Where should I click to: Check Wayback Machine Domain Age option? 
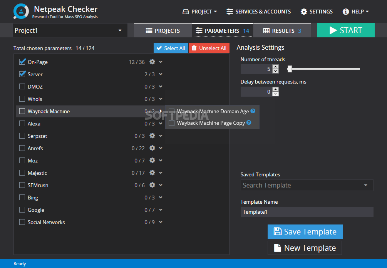[171, 111]
